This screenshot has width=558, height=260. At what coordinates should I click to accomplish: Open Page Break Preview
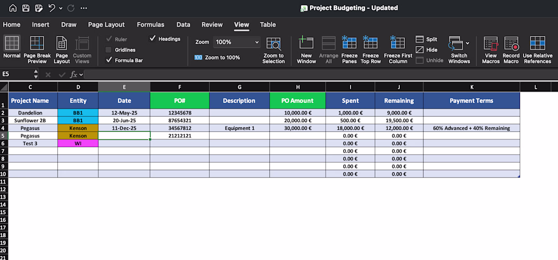point(38,50)
